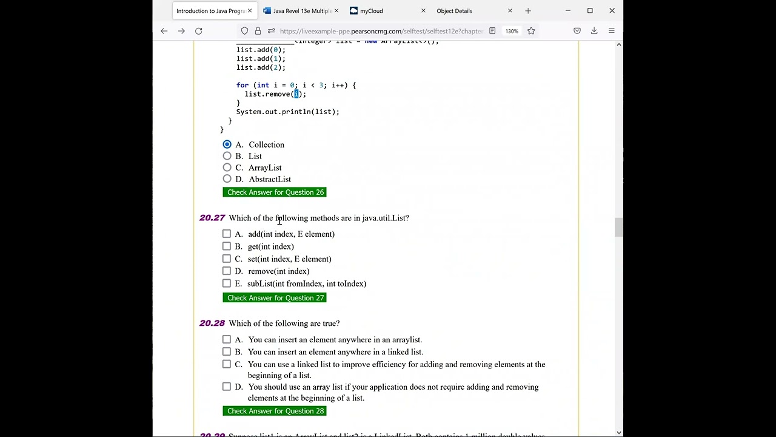Viewport: 776px width, 437px height.
Task: Select radio option A. Collection
Action: click(x=227, y=144)
